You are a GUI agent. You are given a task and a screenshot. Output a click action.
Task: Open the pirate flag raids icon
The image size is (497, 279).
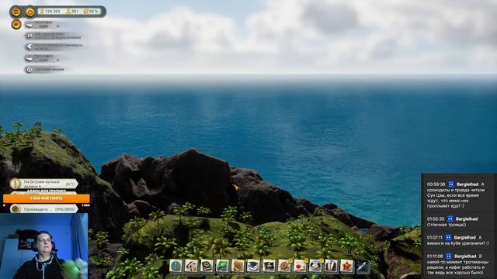click(269, 266)
